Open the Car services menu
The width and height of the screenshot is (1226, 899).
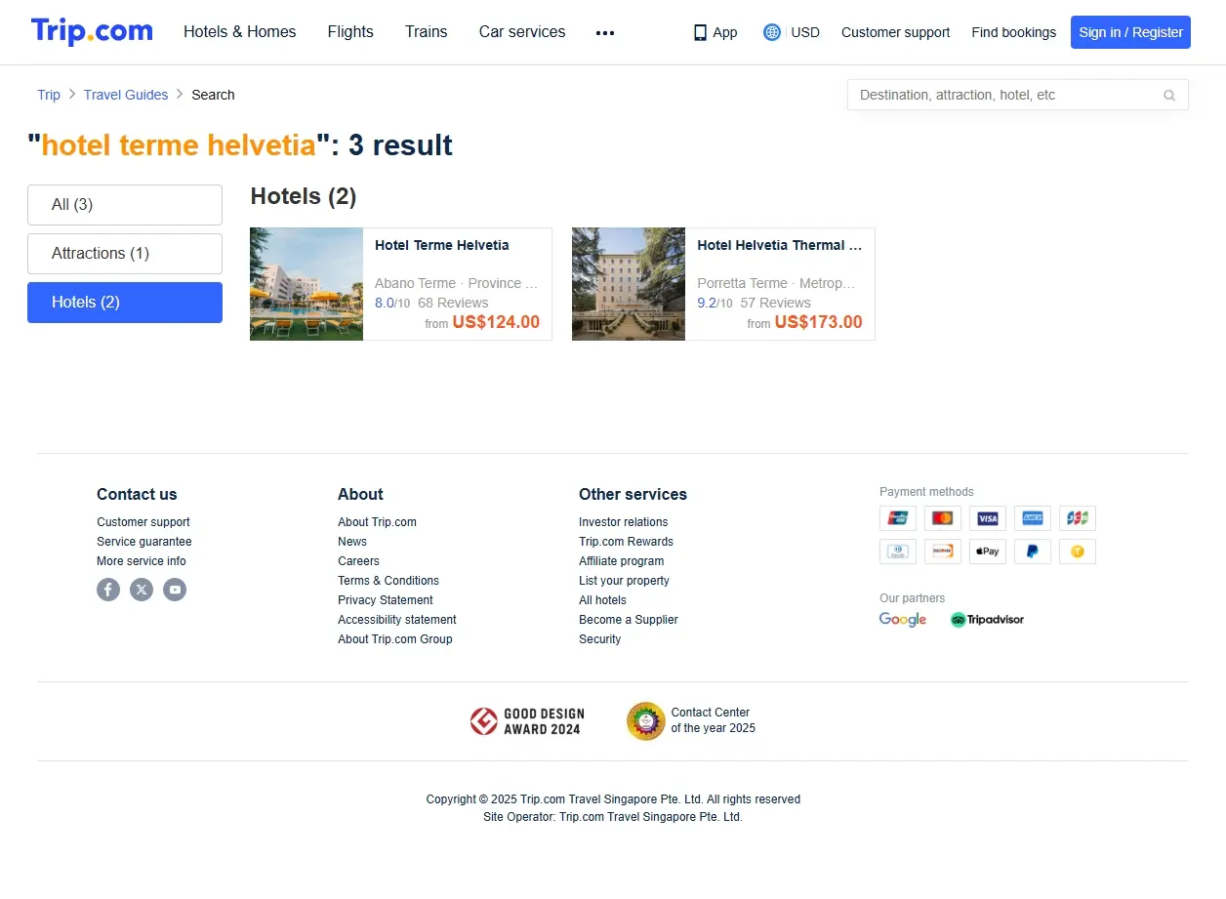522,32
